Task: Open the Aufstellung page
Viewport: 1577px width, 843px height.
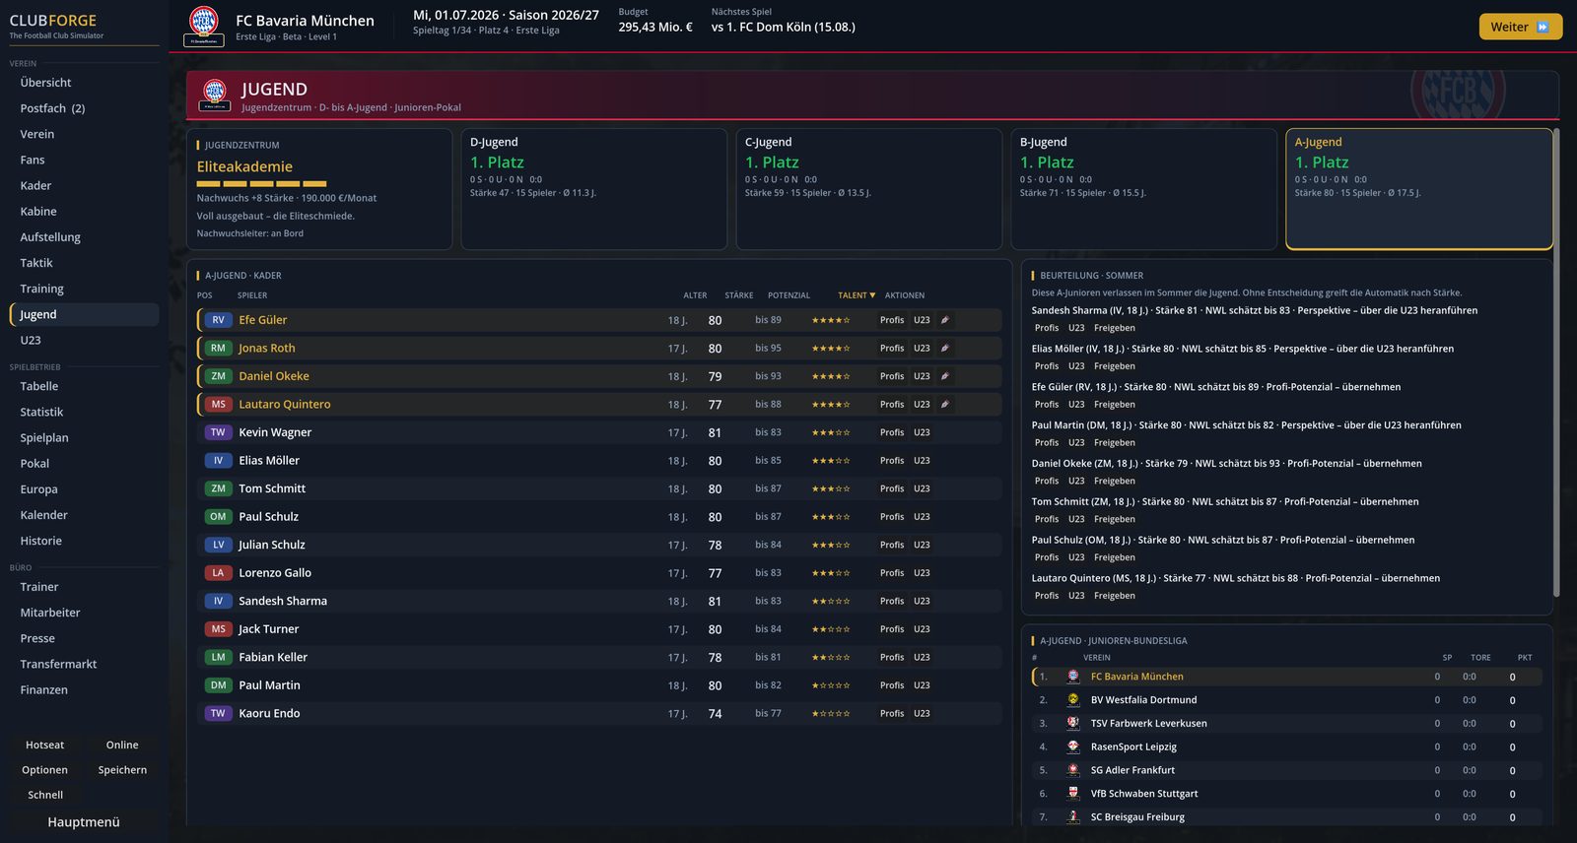Action: pyautogui.click(x=85, y=237)
